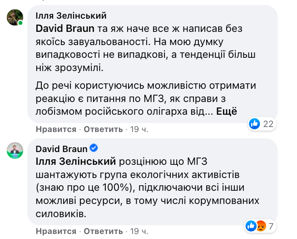Click the angry reaction icon on David Braun's comment

[x=260, y=225]
